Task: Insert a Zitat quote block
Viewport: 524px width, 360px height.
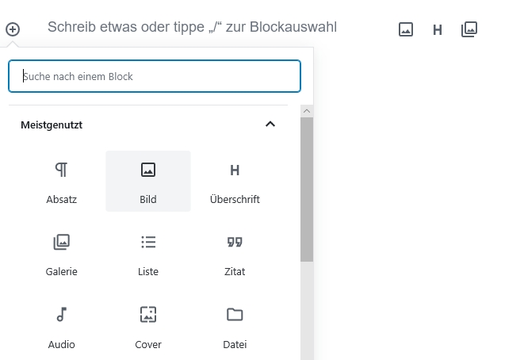Action: tap(235, 255)
